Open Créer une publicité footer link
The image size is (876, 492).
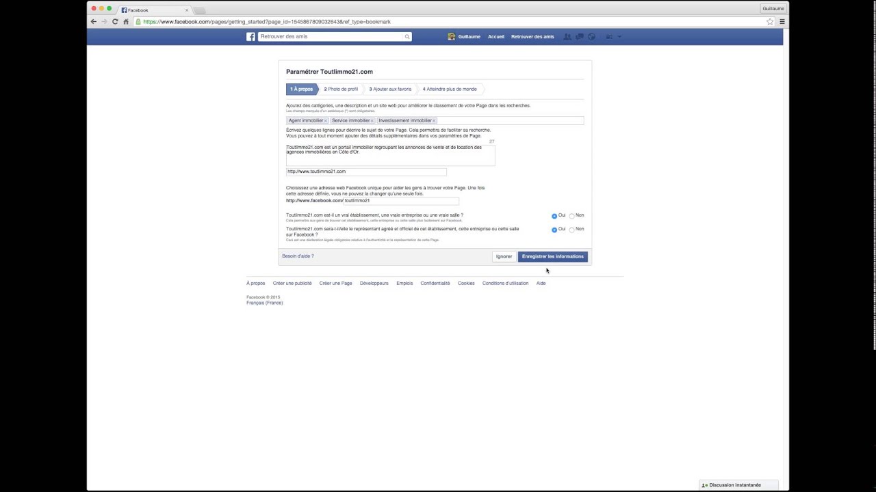[x=292, y=284]
